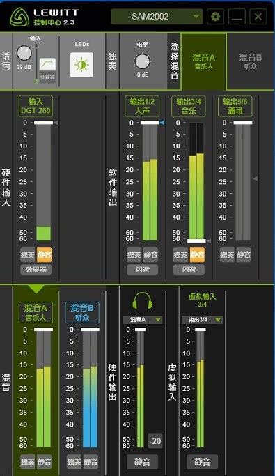Solo the 输出5/6 通讯 channel
Viewport: 275px width, 476px height.
coord(227,254)
